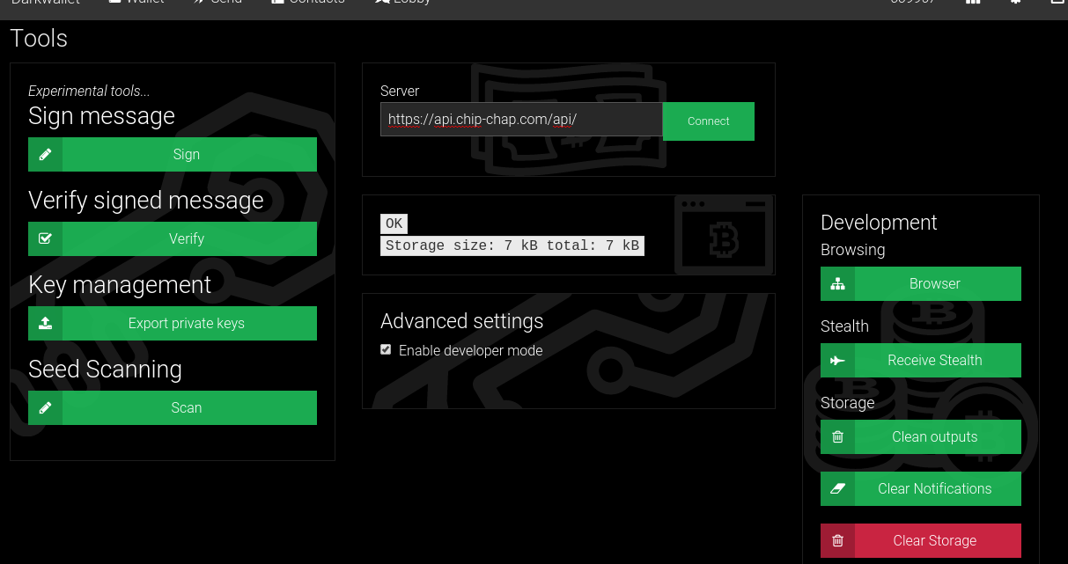Start seed scanning with the Scan button
The height and width of the screenshot is (564, 1068).
point(187,408)
